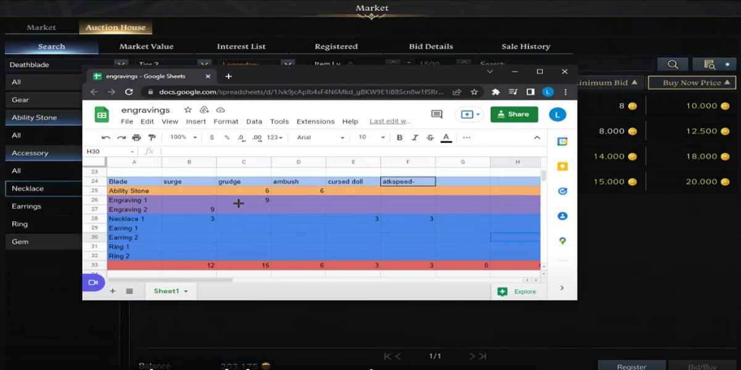Open Google Tasks side panel
This screenshot has height=370, width=741.
[563, 191]
